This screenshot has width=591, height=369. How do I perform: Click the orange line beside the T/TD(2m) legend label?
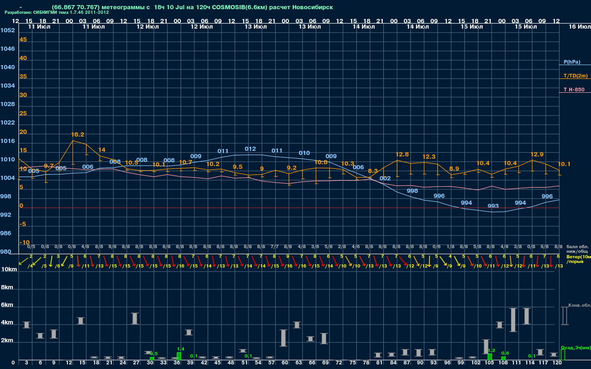[575, 79]
